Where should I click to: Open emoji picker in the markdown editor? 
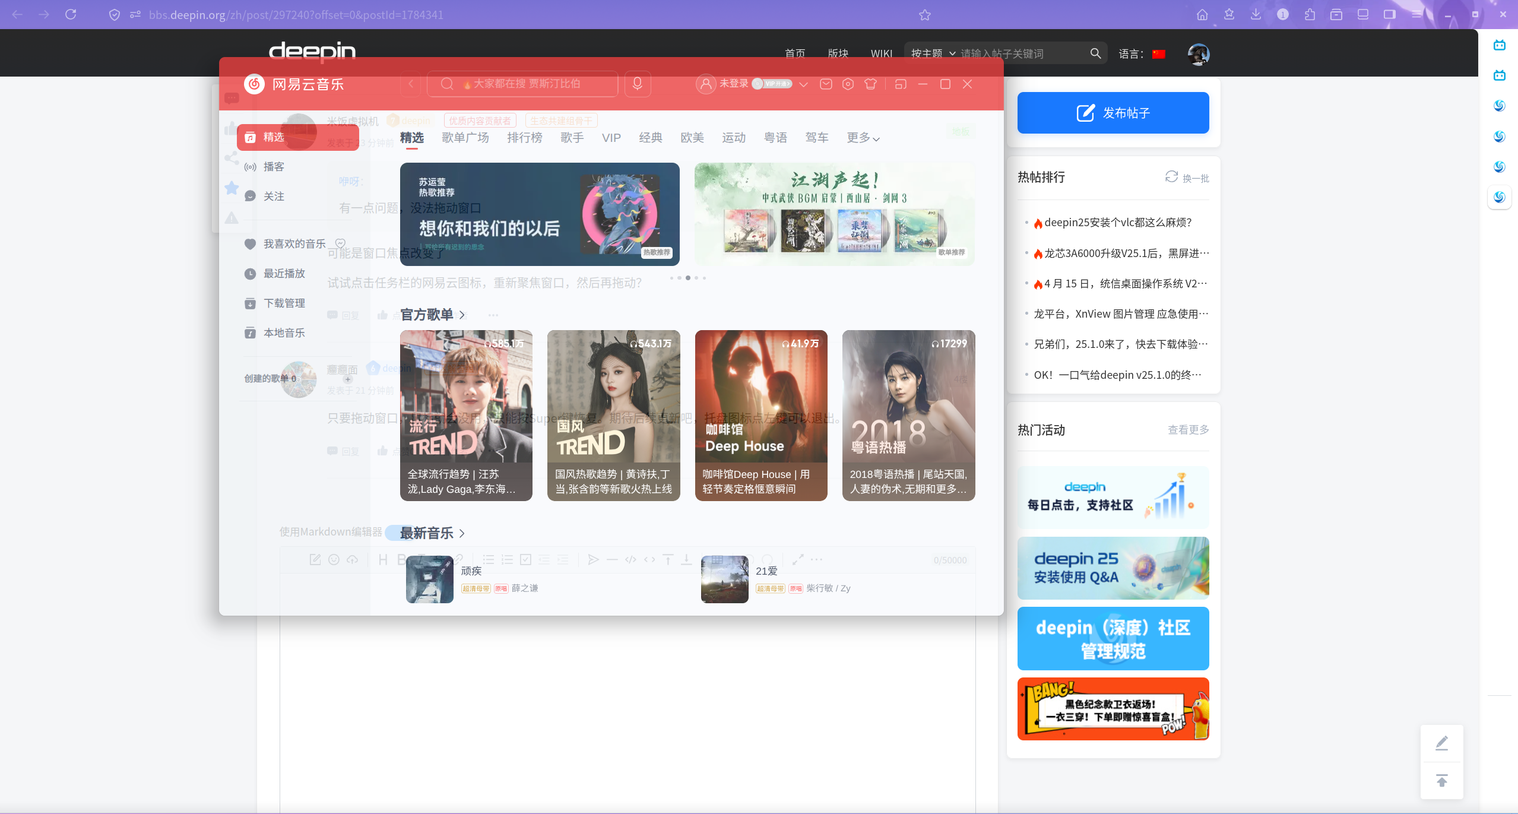pos(334,559)
